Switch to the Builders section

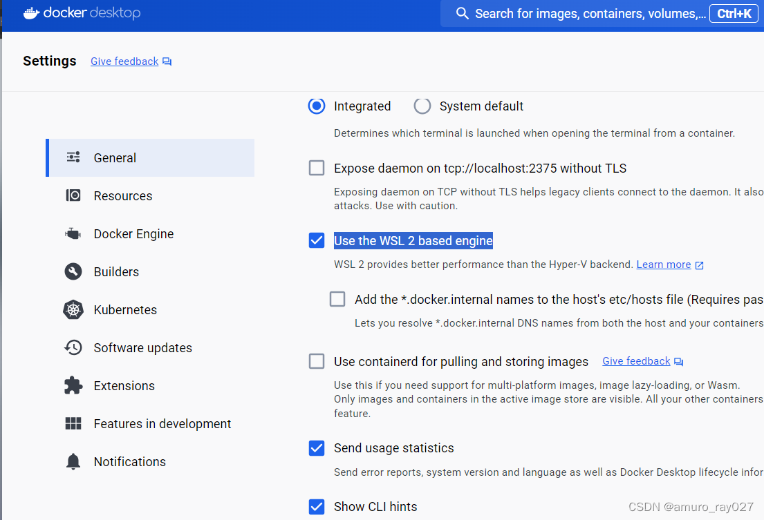coord(150,271)
